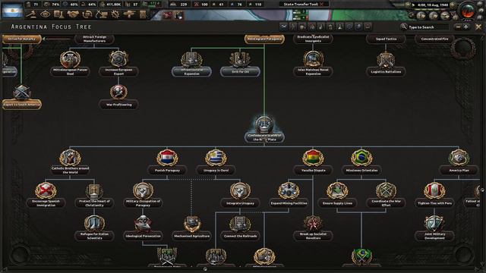Select the Coordinate the War Effort focus
The width and height of the screenshot is (486, 273).
(x=386, y=195)
